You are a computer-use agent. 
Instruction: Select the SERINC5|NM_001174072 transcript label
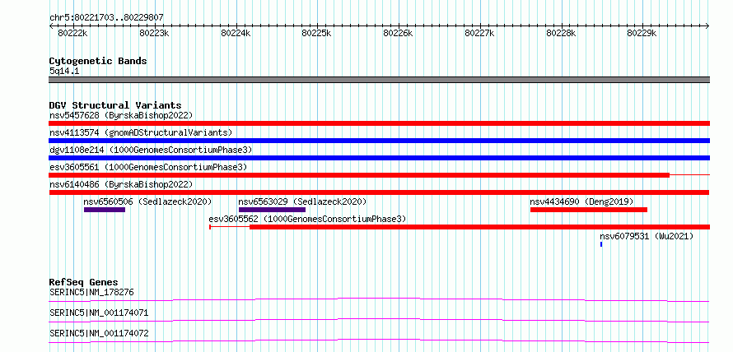point(99,333)
